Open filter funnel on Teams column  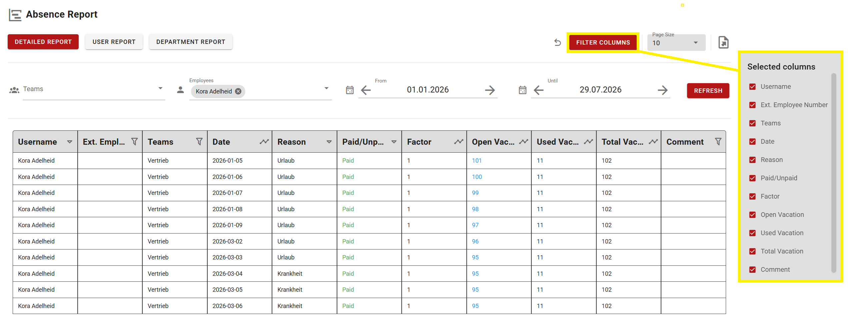coord(199,142)
